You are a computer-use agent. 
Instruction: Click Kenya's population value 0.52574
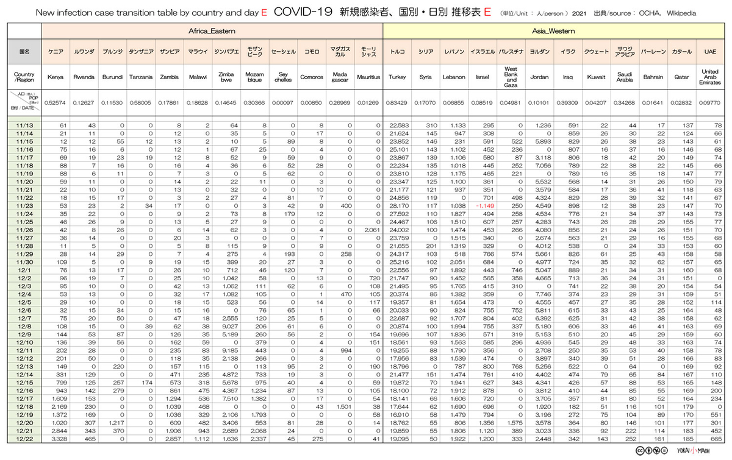56,103
